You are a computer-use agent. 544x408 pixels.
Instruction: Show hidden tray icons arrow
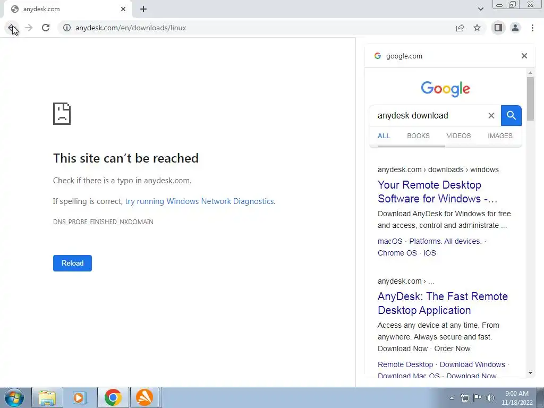click(452, 398)
